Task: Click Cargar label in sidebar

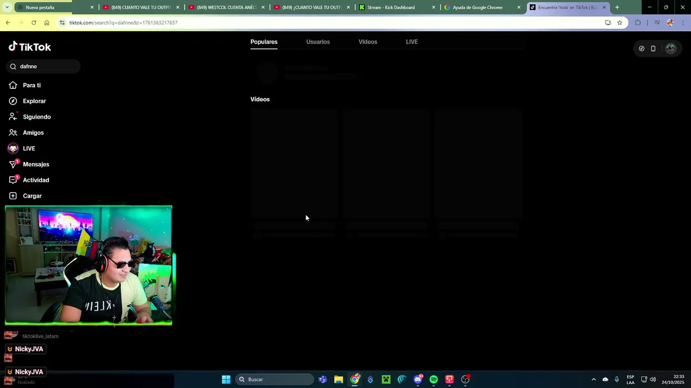Action: point(32,196)
